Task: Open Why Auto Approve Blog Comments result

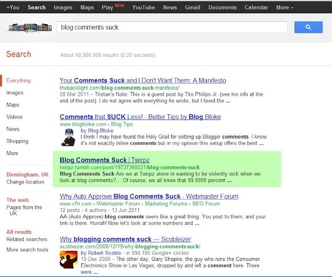Action: [149, 196]
